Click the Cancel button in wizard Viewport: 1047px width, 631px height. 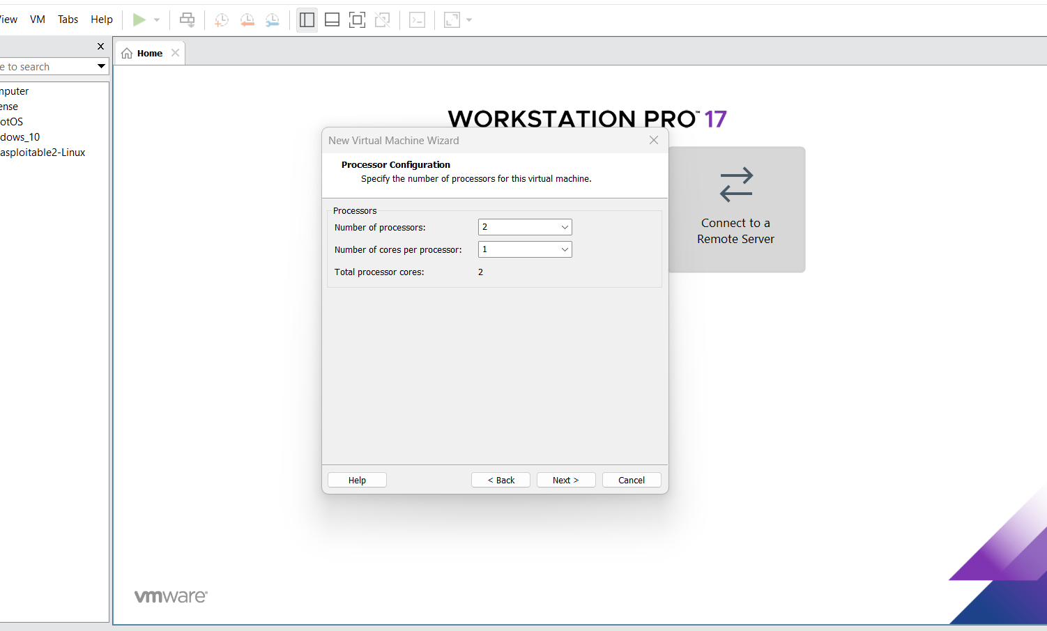(632, 480)
